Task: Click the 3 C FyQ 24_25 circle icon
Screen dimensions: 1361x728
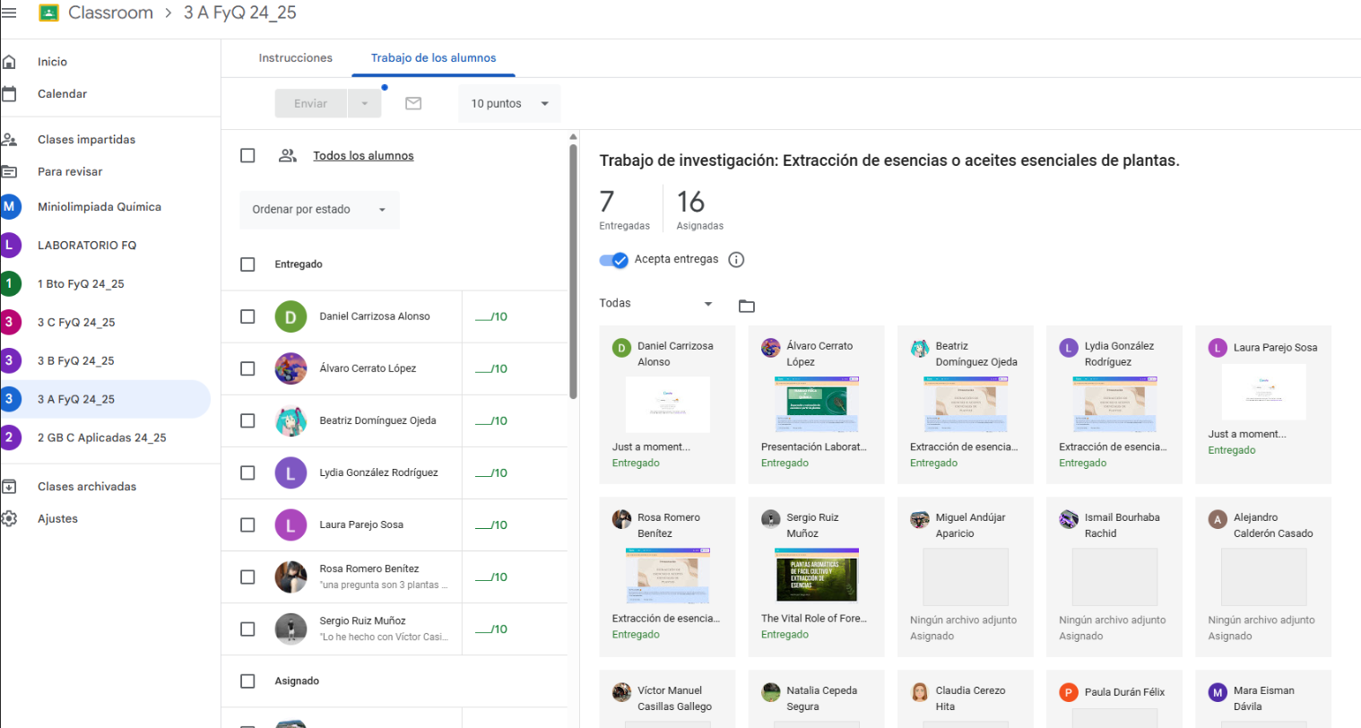Action: pyautogui.click(x=10, y=323)
